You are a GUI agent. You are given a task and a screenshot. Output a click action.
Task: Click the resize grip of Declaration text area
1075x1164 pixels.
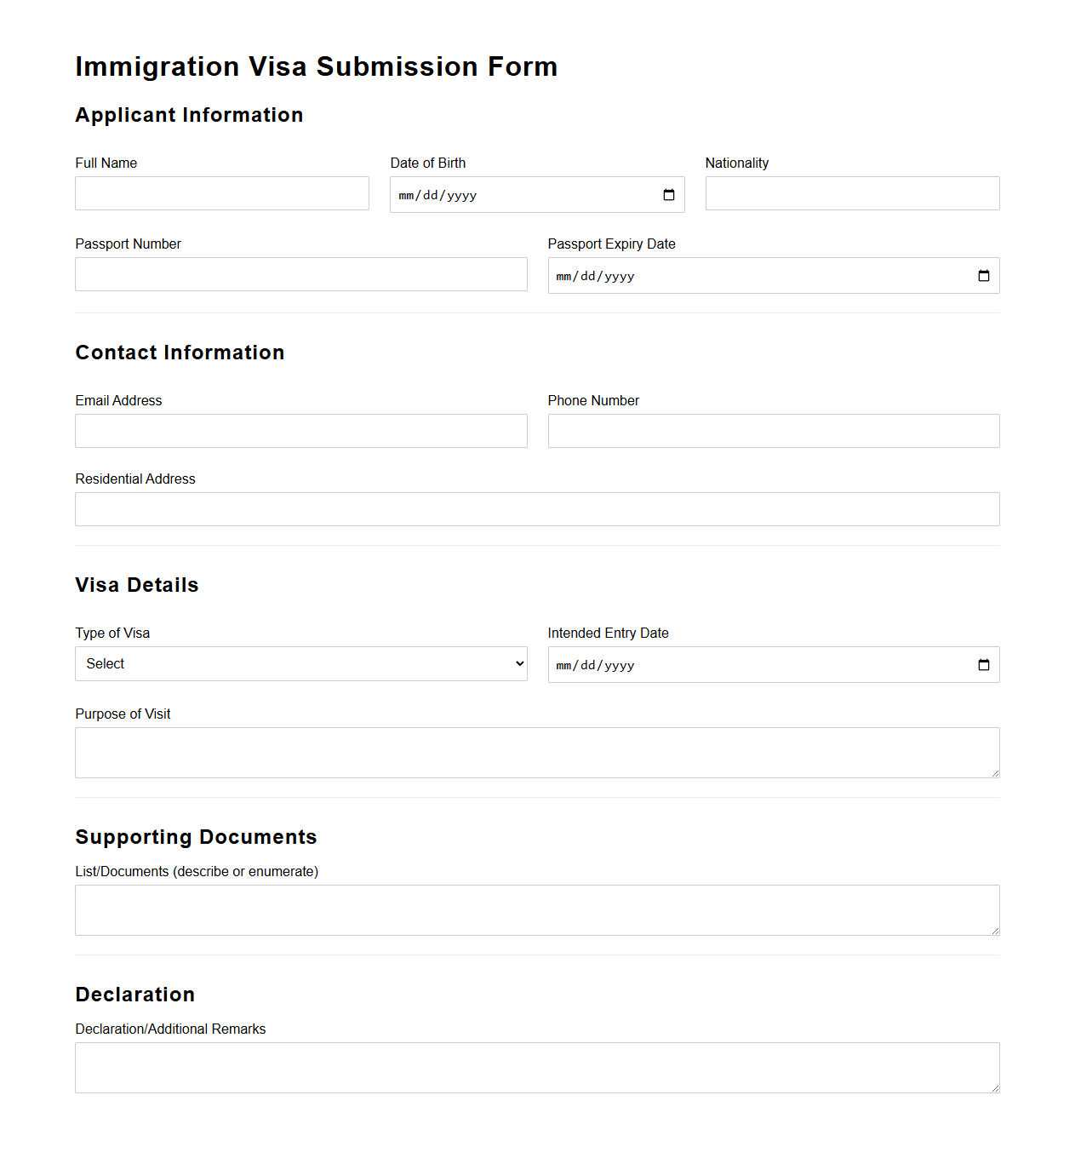click(x=994, y=1088)
